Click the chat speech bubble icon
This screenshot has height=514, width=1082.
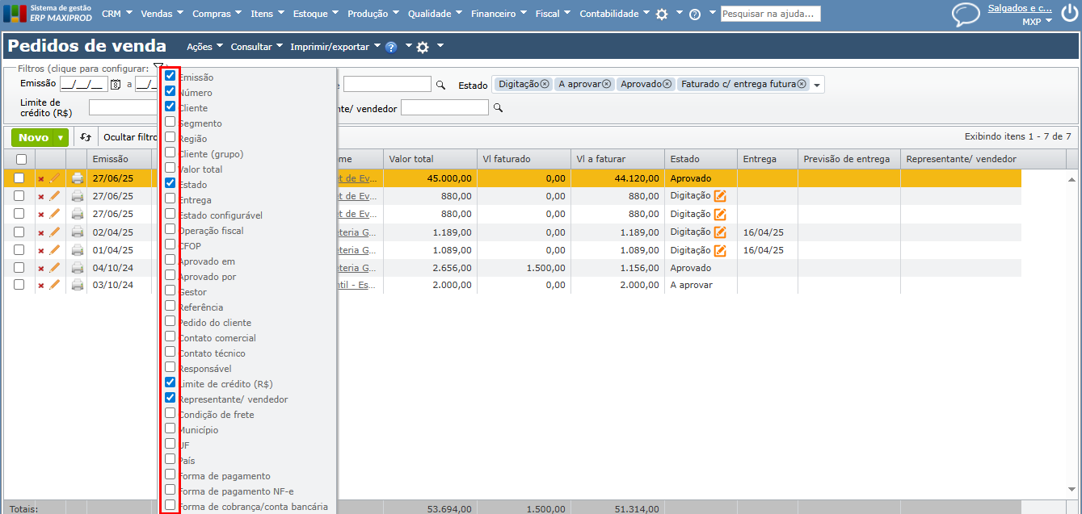[965, 14]
